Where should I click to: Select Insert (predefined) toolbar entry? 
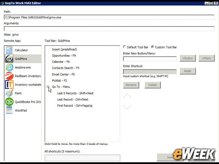click(x=64, y=49)
